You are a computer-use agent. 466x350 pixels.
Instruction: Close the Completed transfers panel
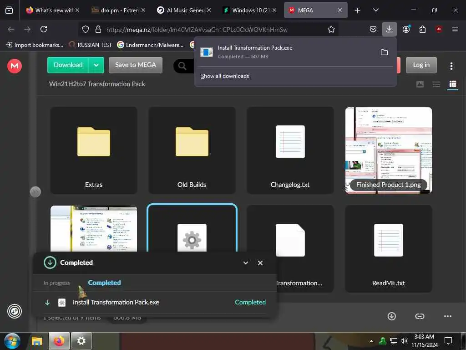coord(260,263)
